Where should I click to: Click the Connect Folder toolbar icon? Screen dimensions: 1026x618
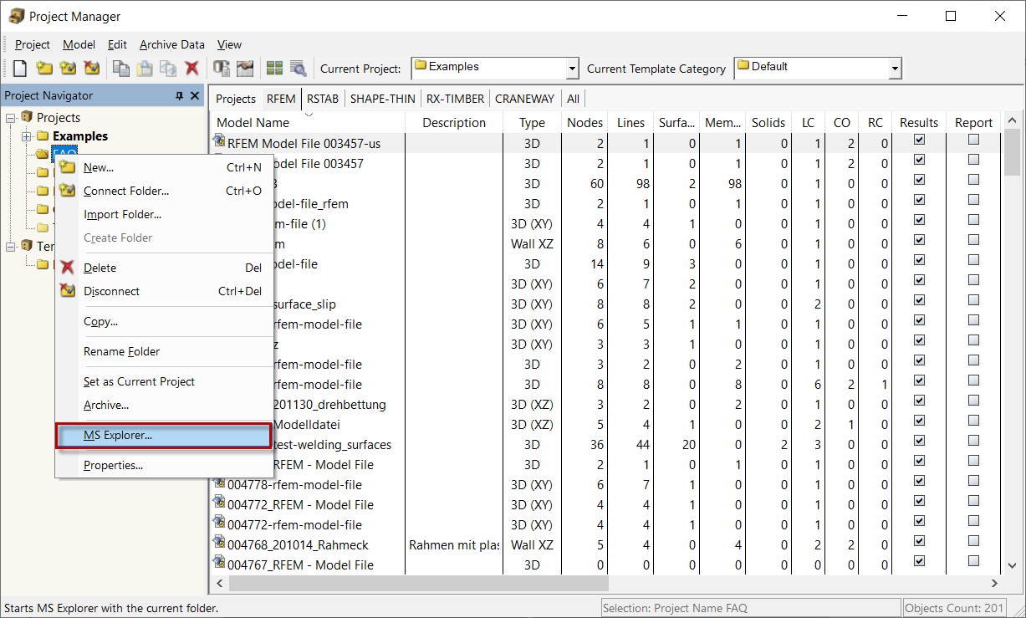[x=67, y=68]
